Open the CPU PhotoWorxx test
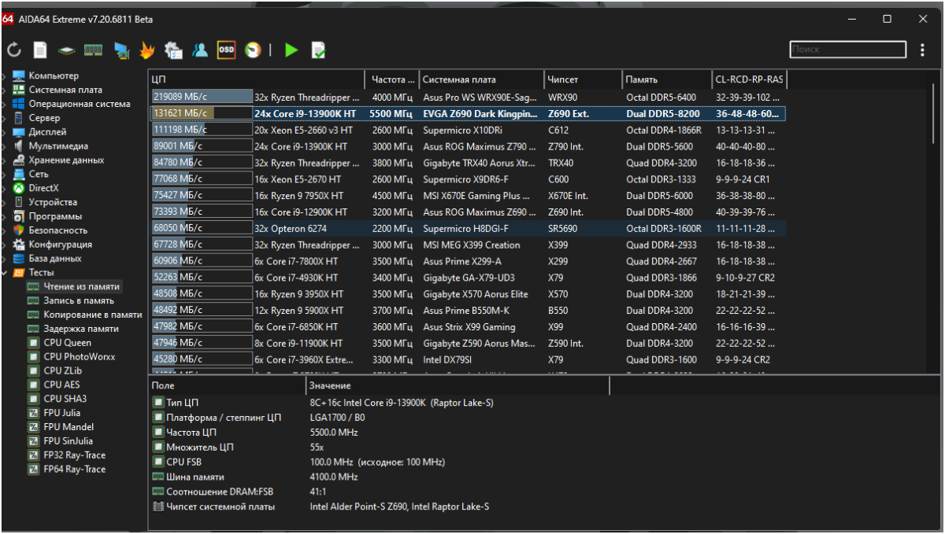The width and height of the screenshot is (945, 534). pos(79,357)
